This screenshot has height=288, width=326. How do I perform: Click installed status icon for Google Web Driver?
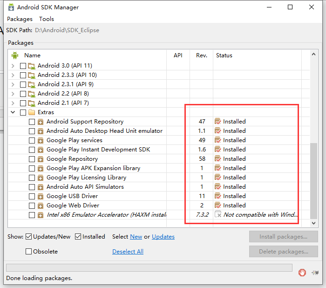(217, 206)
